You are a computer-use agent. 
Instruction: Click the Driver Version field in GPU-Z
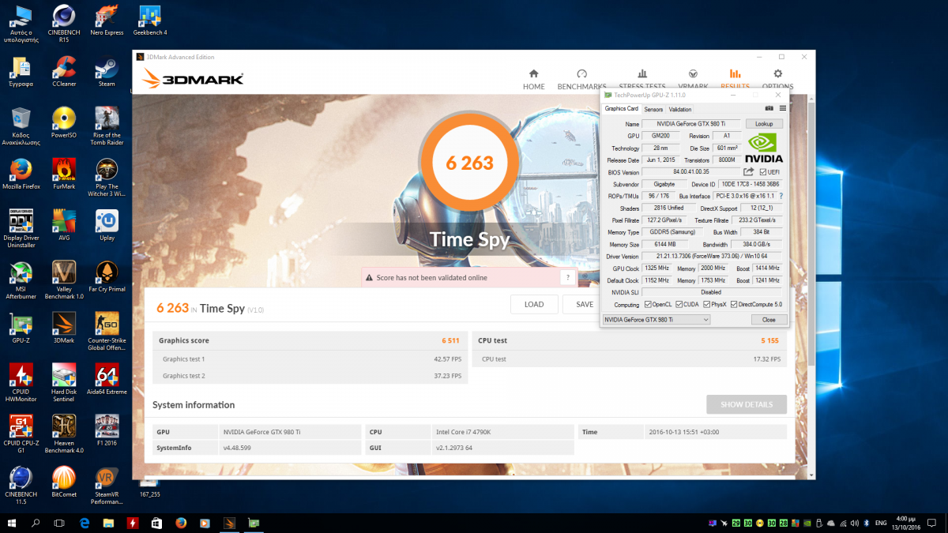[x=713, y=257]
